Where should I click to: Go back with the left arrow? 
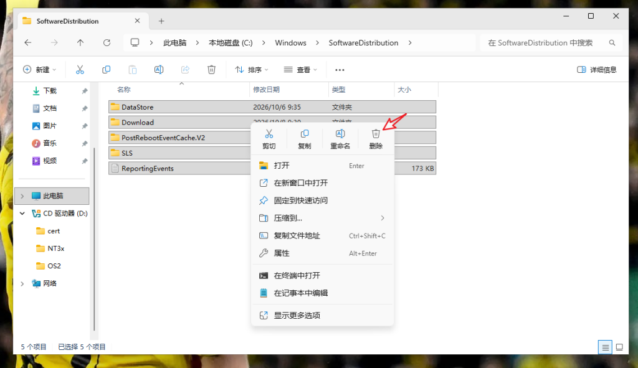click(x=28, y=43)
